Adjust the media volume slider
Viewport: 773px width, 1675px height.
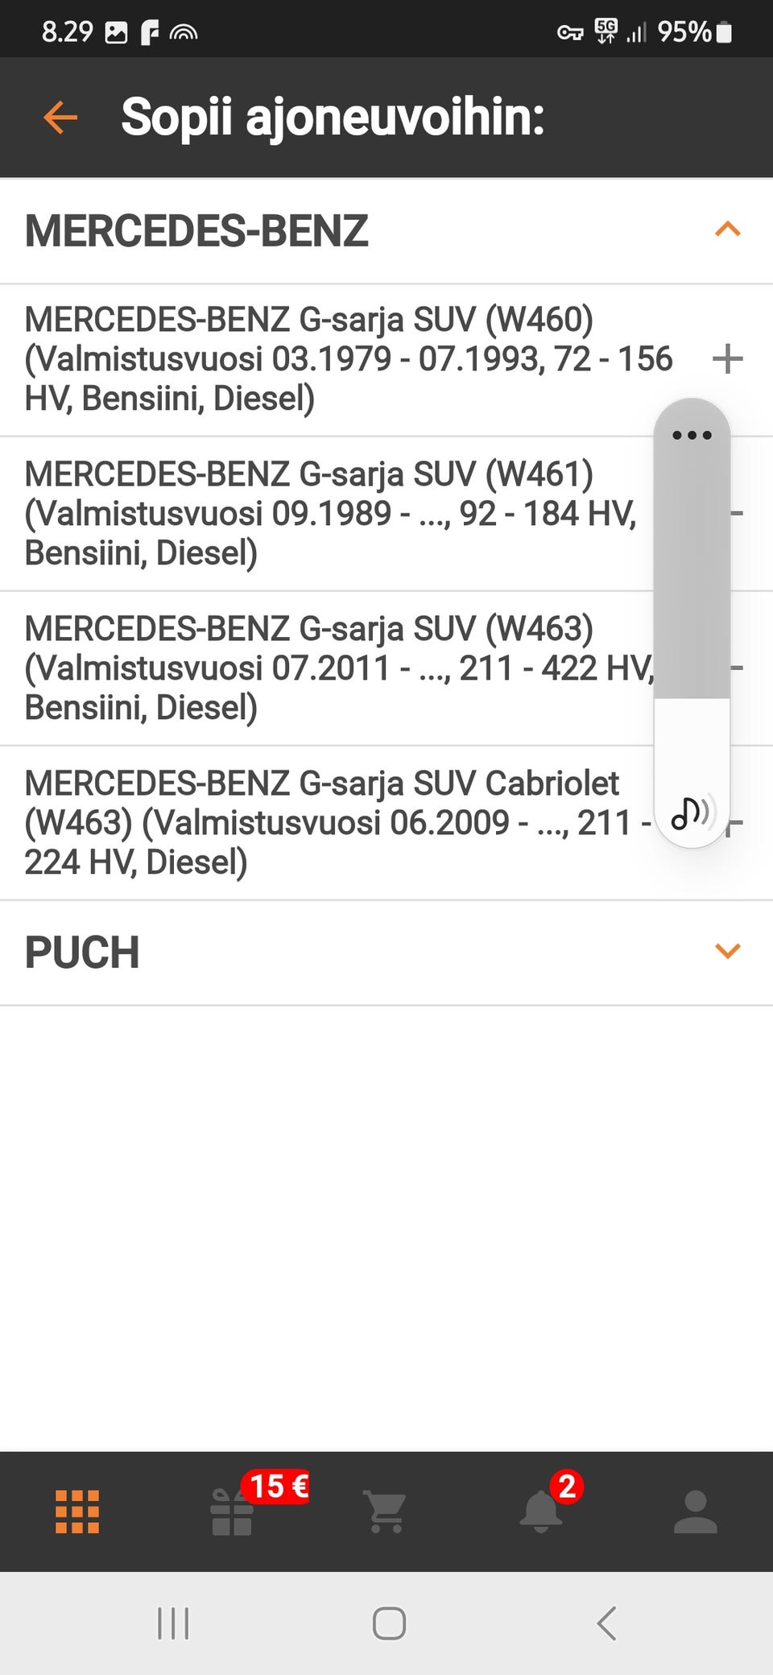click(692, 612)
